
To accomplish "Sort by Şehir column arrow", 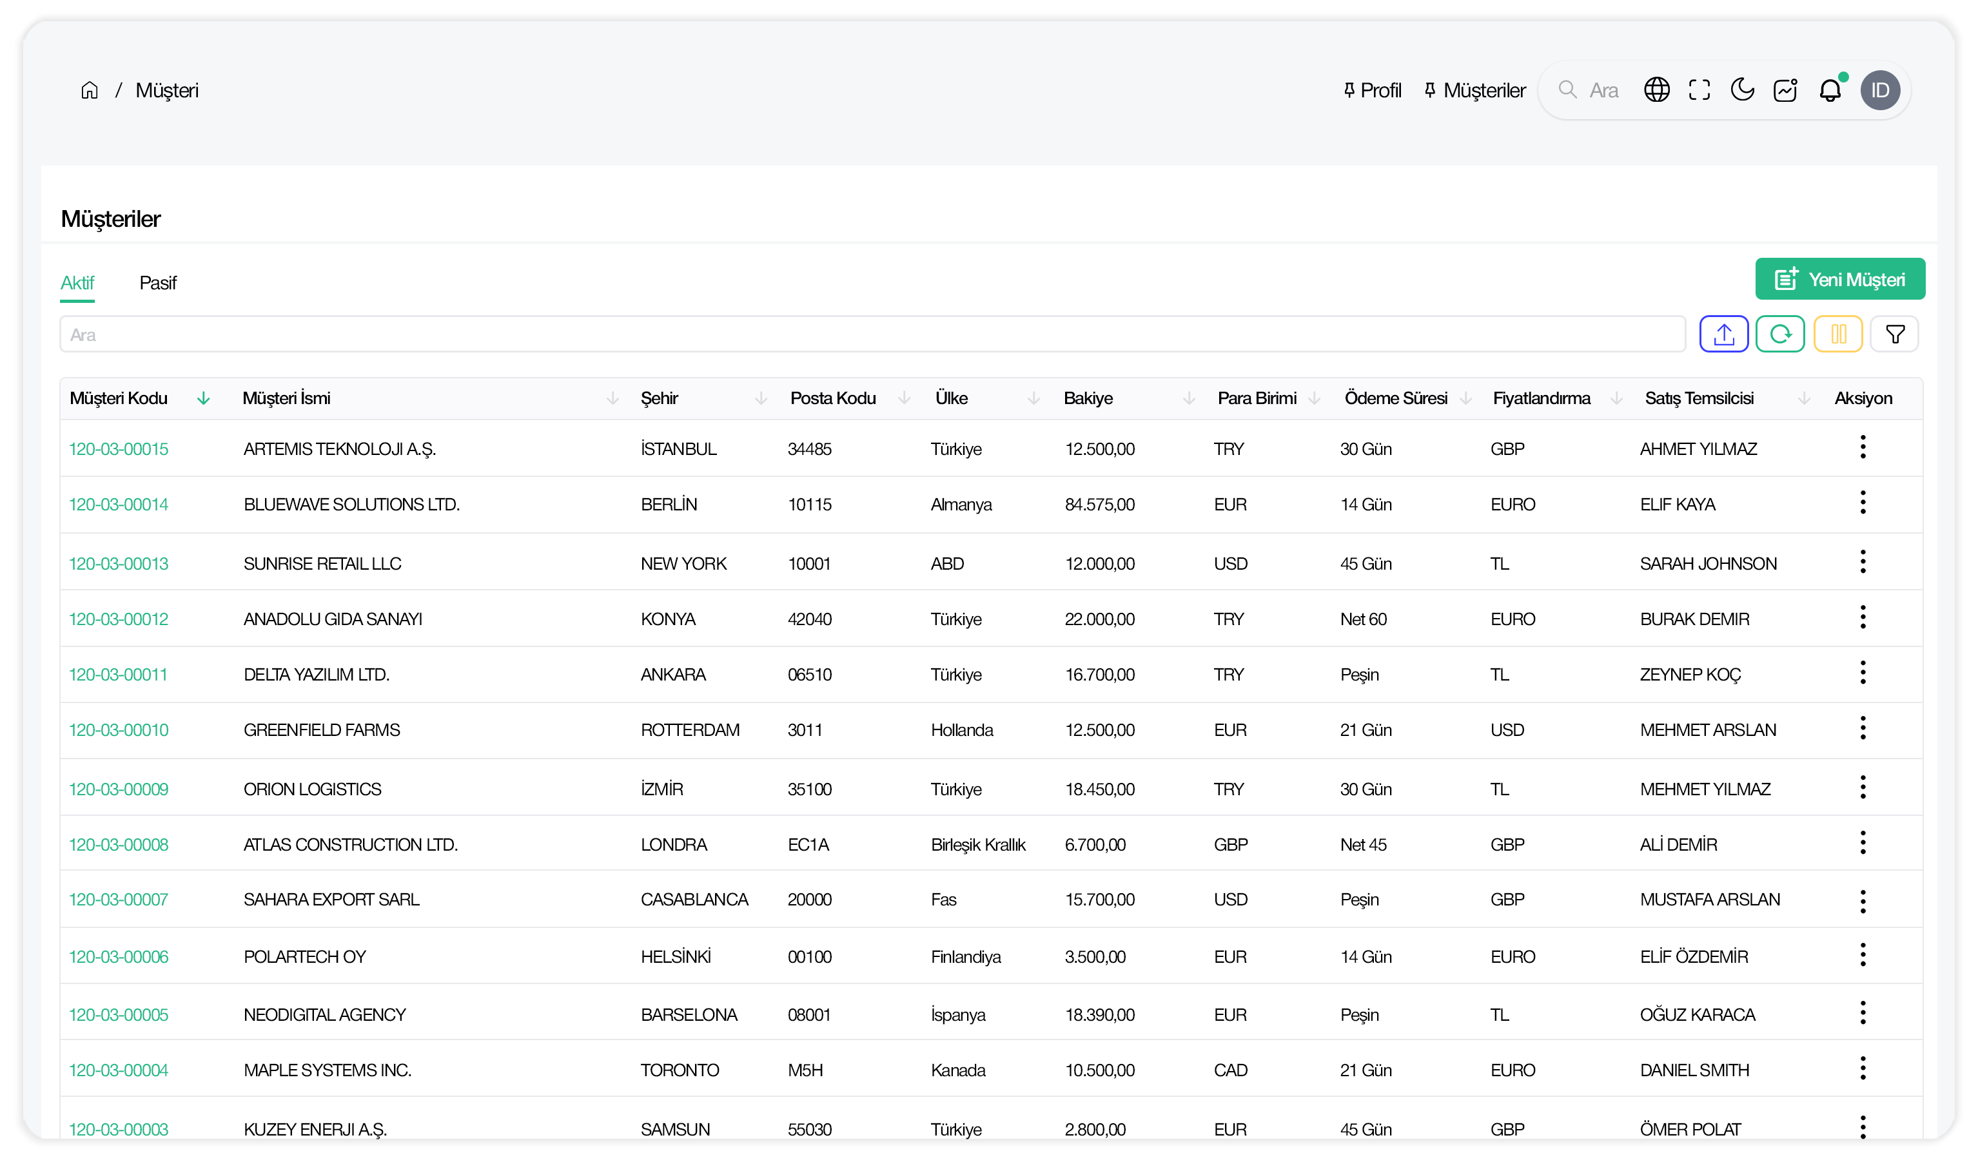I will pyautogui.click(x=761, y=399).
